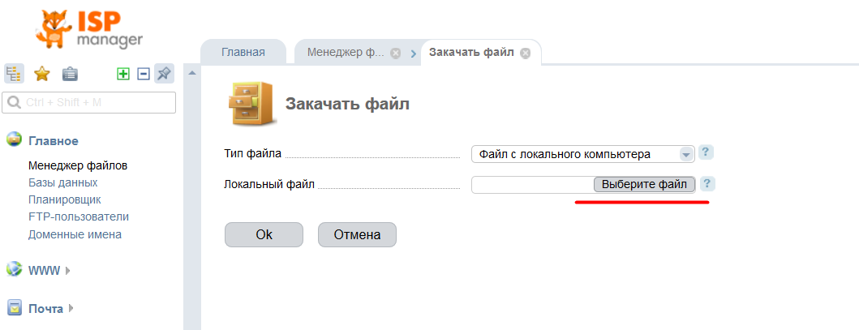Screen dimensions: 859x330
Task: Click the Локальный файл path field
Action: pyautogui.click(x=532, y=184)
